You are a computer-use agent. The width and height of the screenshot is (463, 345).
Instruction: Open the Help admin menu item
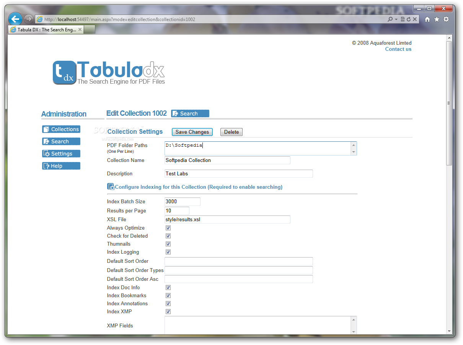tap(61, 166)
